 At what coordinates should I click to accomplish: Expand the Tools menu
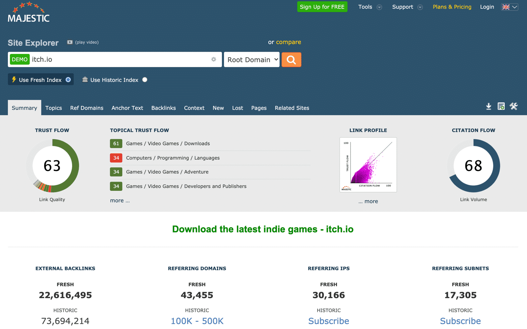(370, 7)
